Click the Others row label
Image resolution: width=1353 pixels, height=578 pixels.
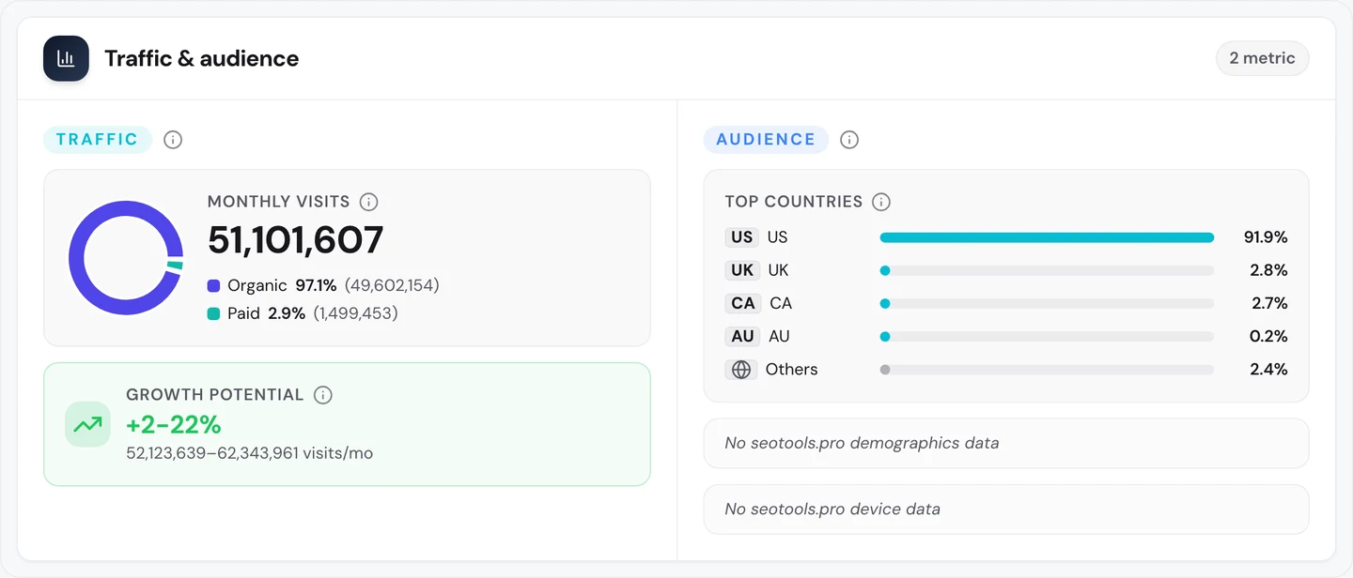click(x=792, y=370)
